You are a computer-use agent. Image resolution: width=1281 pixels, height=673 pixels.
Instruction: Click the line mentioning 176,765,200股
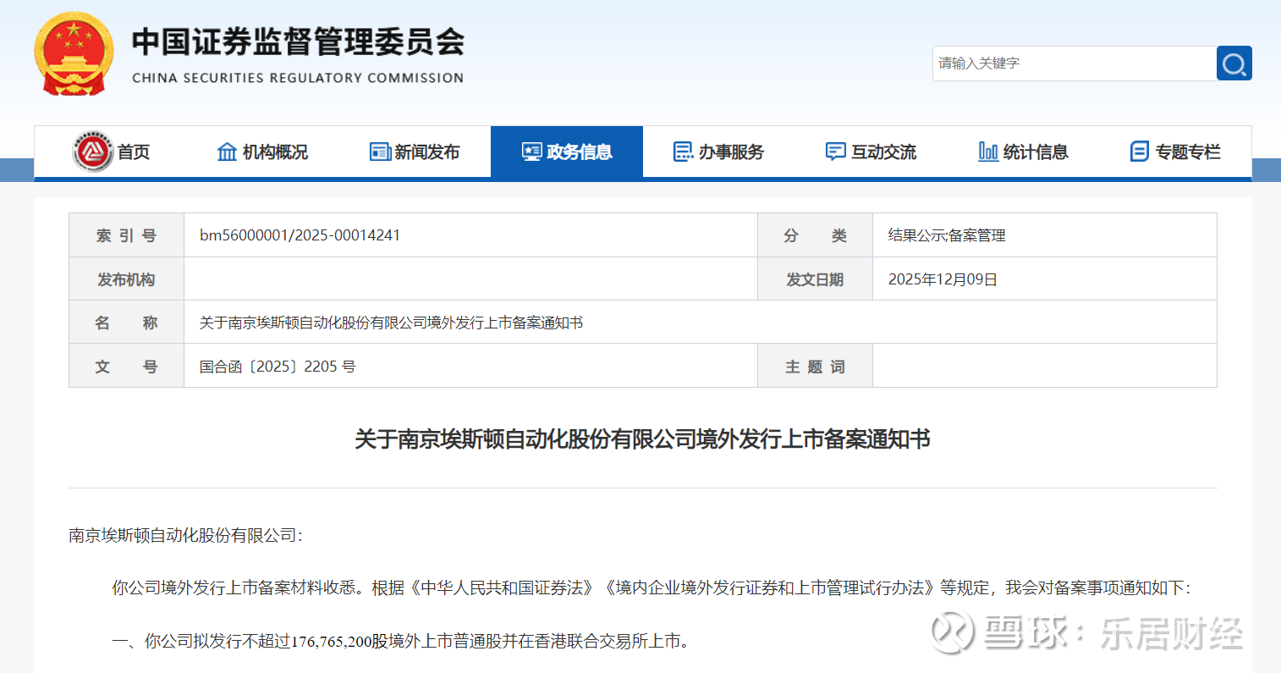coord(400,641)
